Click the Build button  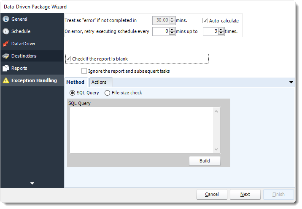[205, 161]
